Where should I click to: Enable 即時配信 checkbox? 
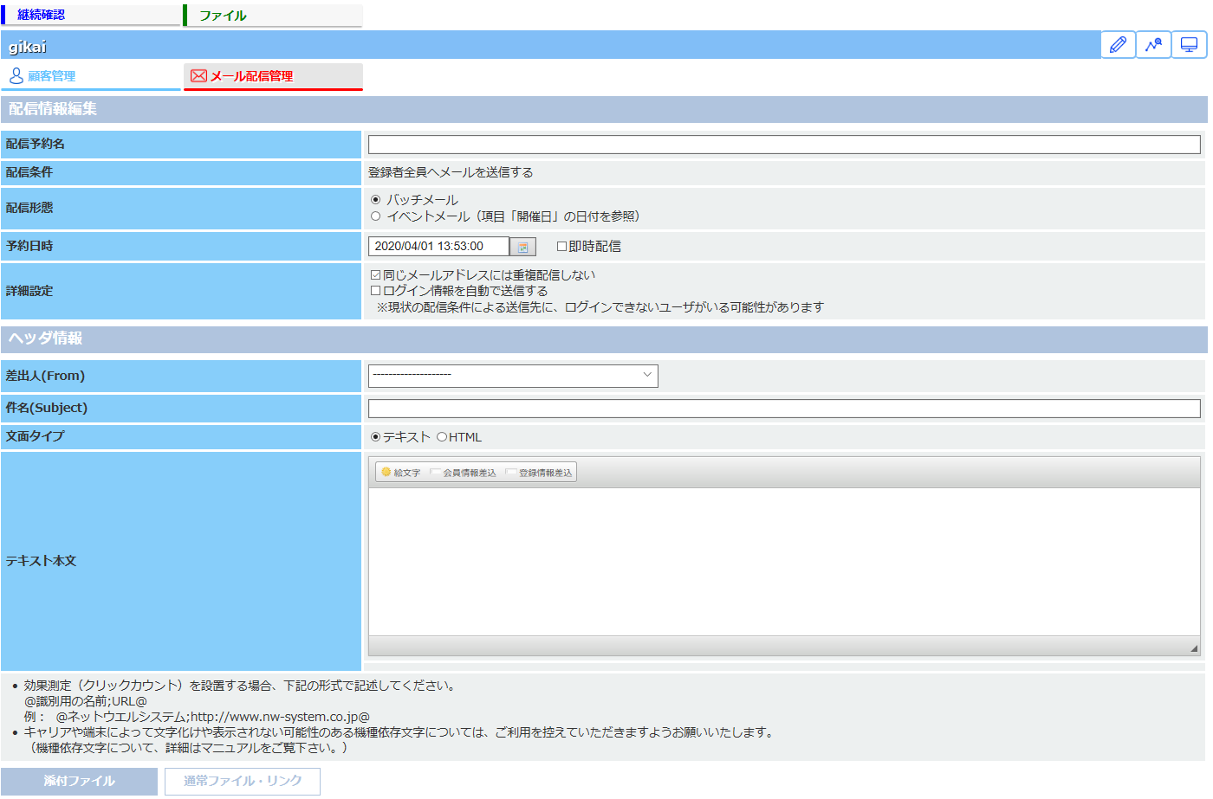tap(561, 247)
